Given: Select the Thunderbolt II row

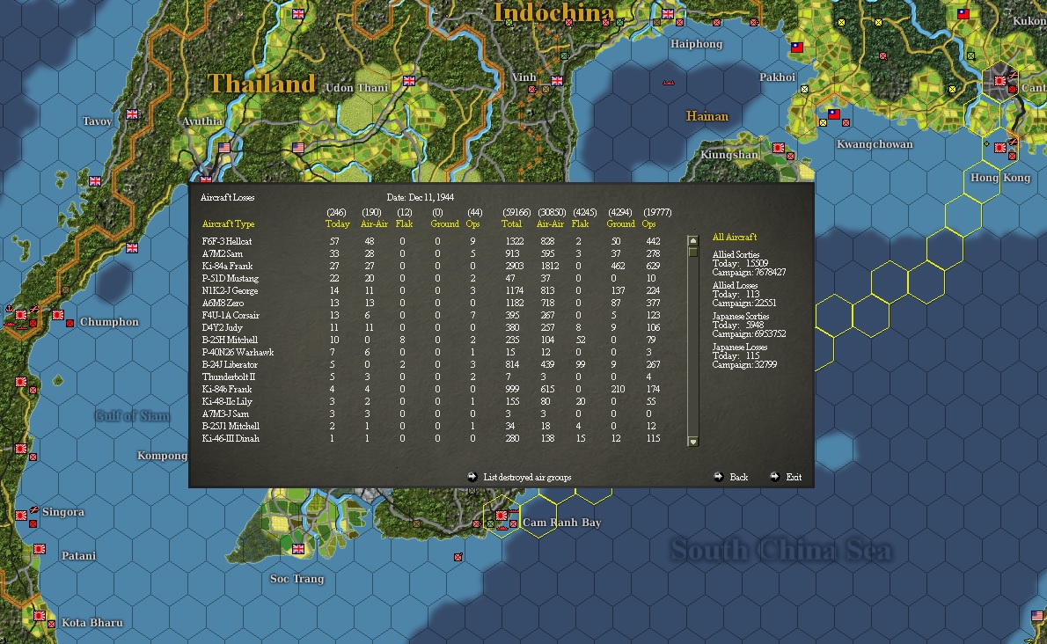Looking at the screenshot, I should coord(433,377).
